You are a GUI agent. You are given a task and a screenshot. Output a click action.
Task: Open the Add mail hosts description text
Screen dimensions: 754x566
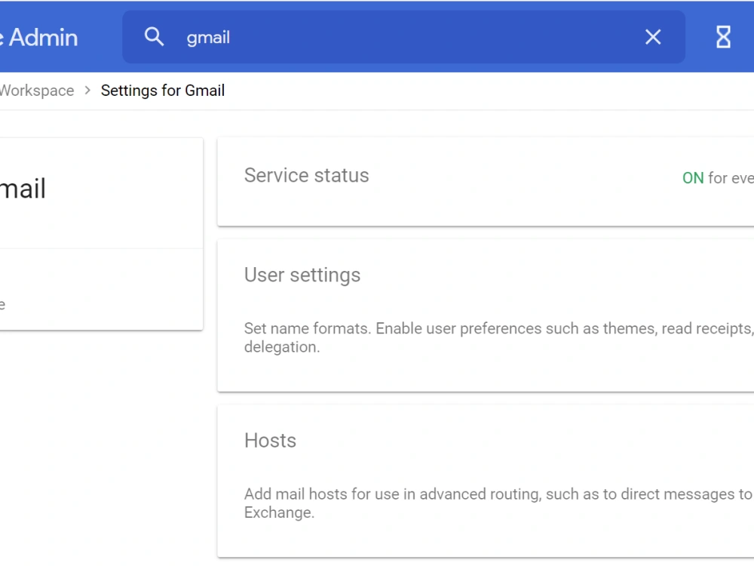point(498,503)
